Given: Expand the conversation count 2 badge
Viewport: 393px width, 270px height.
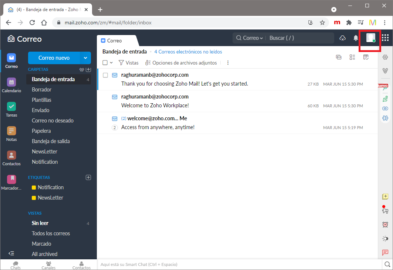Looking at the screenshot, I should point(115,128).
